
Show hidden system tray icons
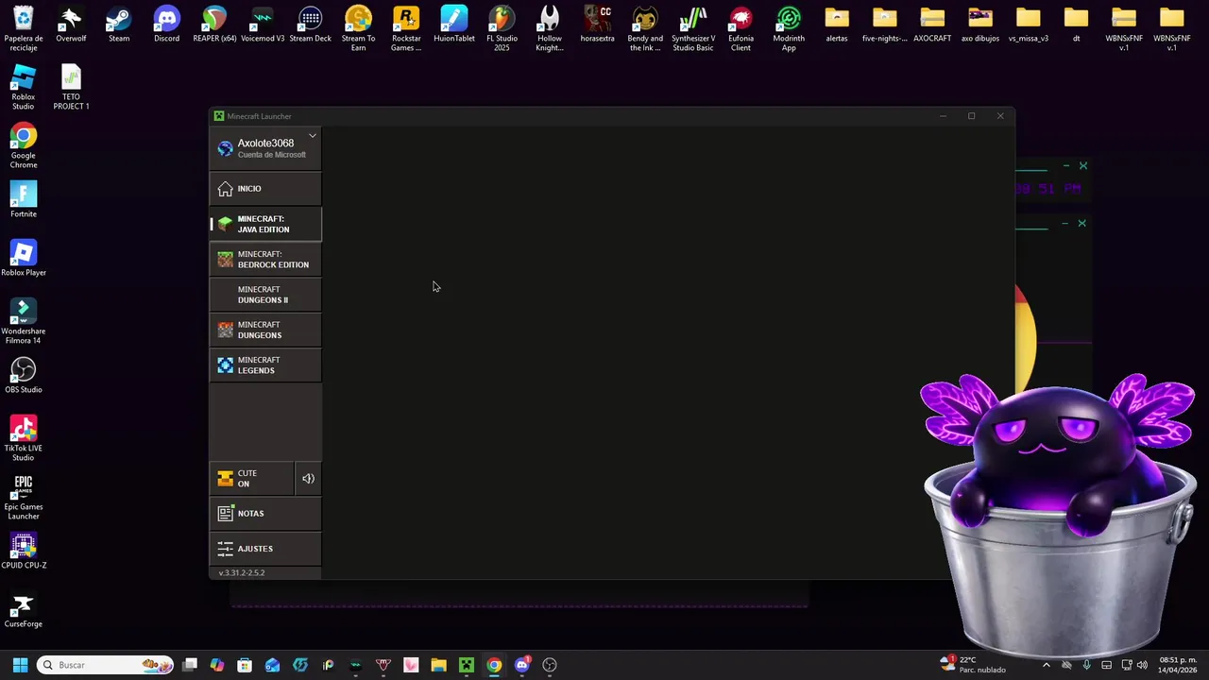[x=1046, y=665]
